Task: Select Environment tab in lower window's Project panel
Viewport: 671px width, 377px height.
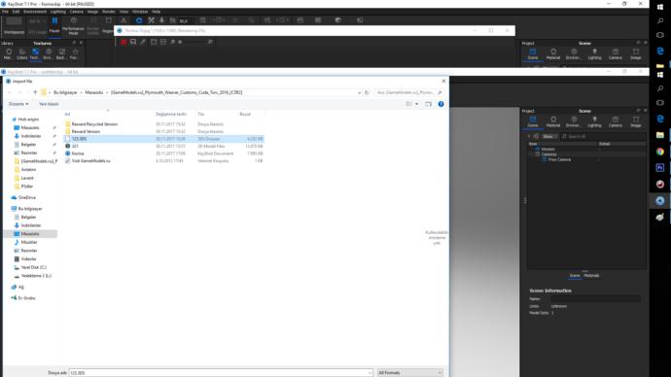Action: pyautogui.click(x=574, y=121)
